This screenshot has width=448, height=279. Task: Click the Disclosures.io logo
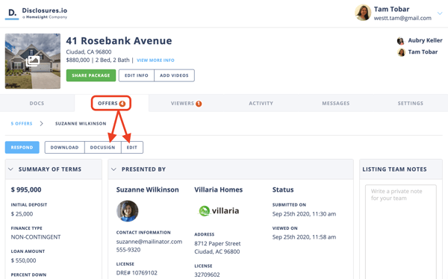pyautogui.click(x=37, y=13)
